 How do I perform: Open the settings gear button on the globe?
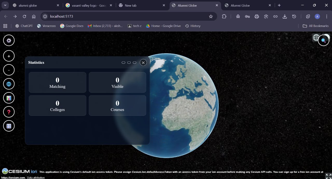9,40
